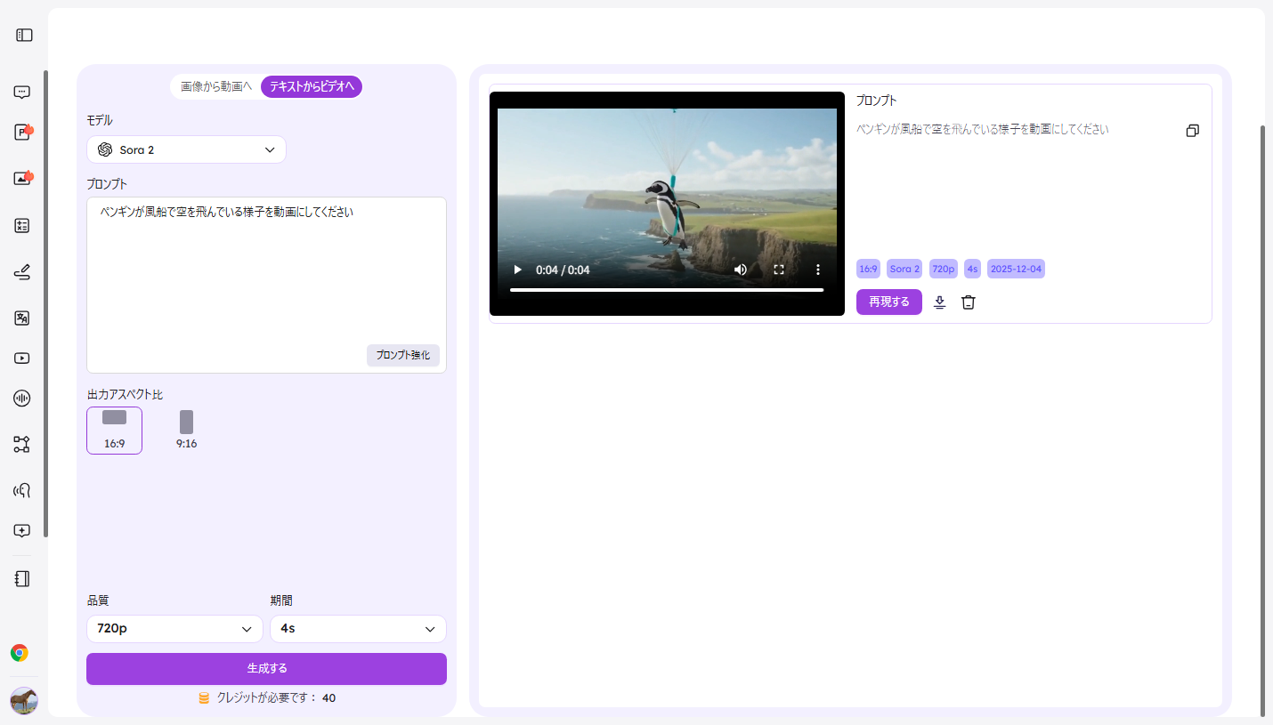Open the workflow nodes tool from the sidebar
The height and width of the screenshot is (725, 1273).
click(x=24, y=444)
